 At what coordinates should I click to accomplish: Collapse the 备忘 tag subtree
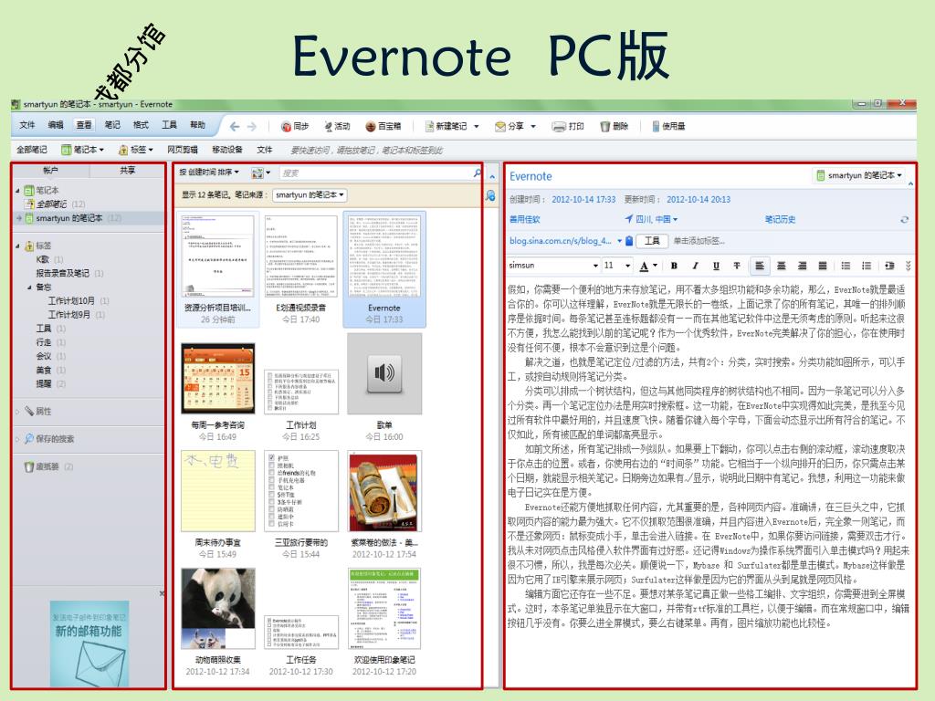(x=29, y=288)
